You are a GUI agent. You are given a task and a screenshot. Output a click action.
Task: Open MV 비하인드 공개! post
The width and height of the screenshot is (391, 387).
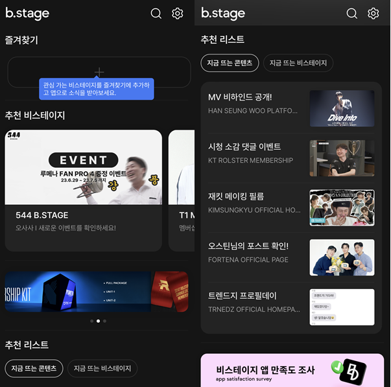pyautogui.click(x=291, y=108)
